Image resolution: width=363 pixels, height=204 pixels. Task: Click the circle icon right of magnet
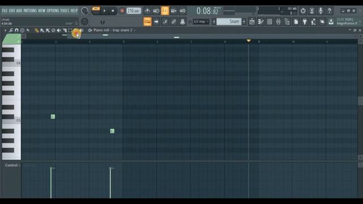point(22,30)
